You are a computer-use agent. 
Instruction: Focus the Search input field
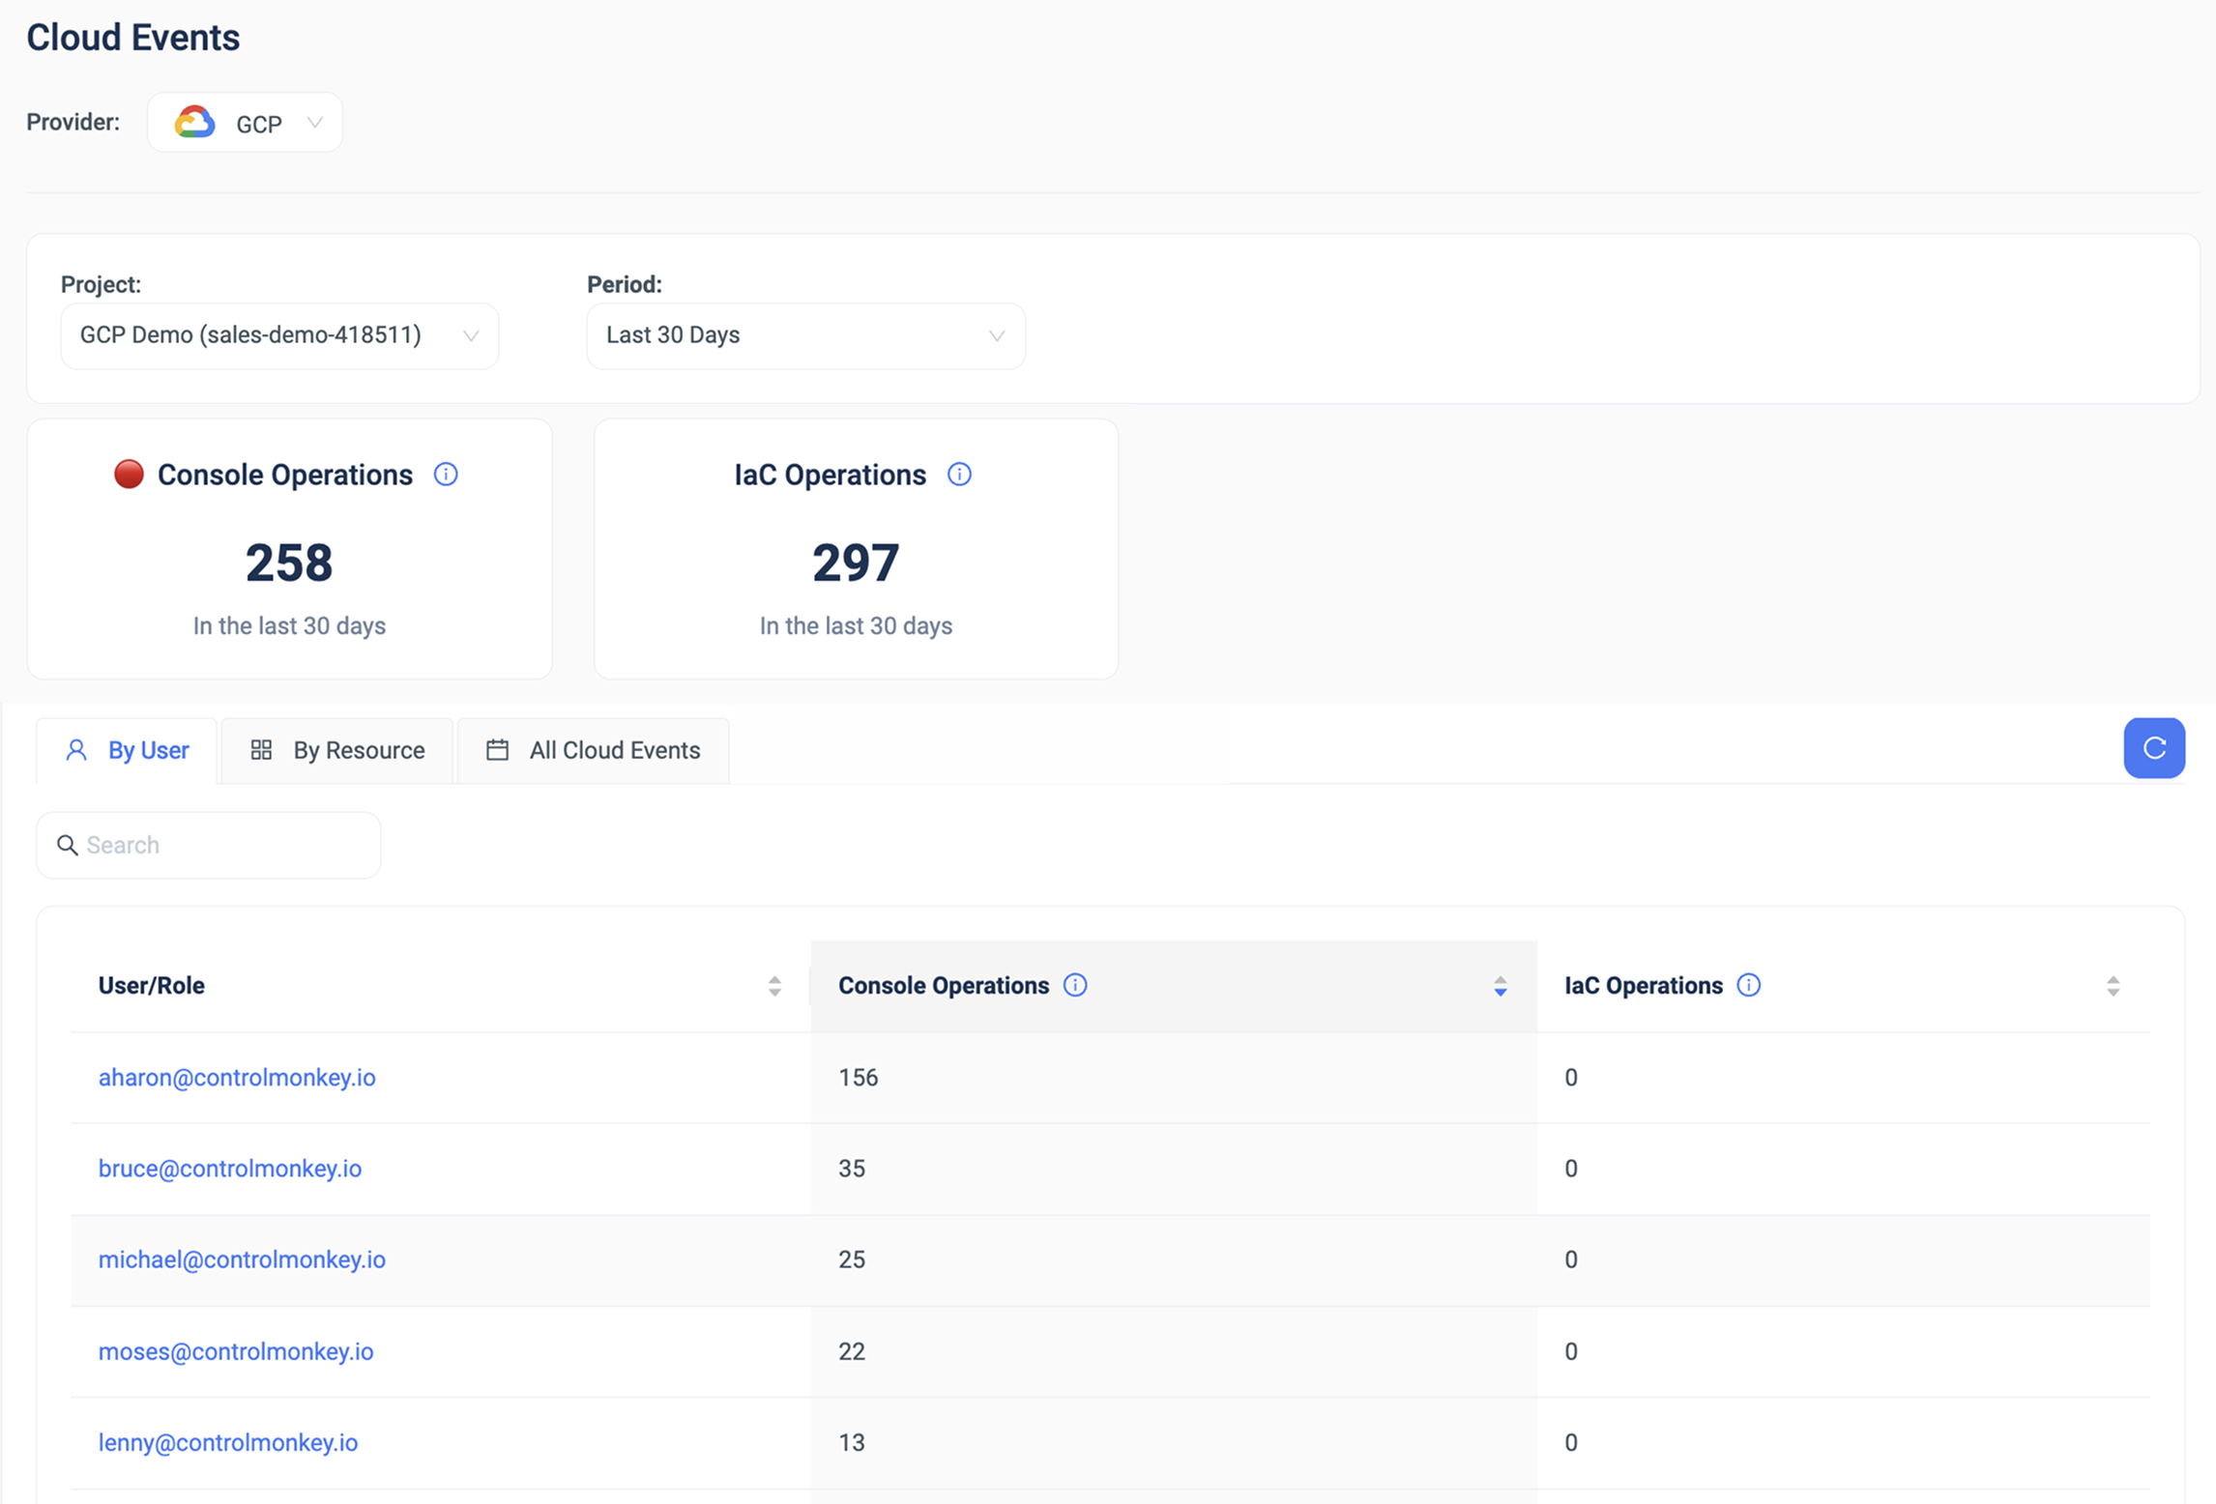click(222, 846)
